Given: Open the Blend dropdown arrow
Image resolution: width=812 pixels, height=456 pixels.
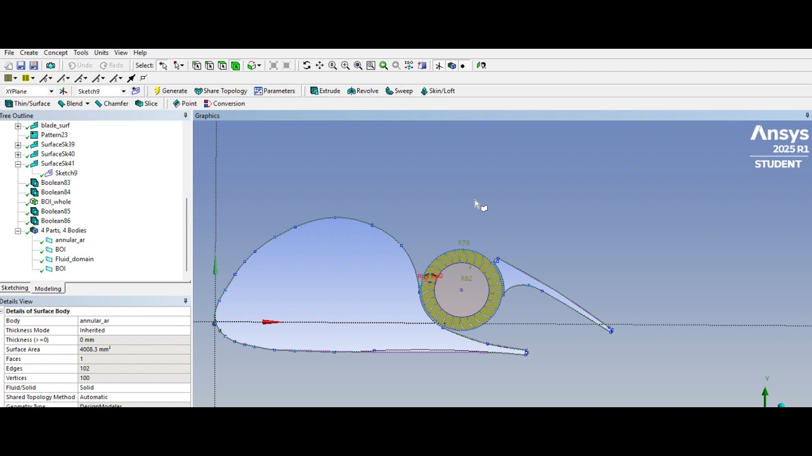Looking at the screenshot, I should tap(87, 103).
